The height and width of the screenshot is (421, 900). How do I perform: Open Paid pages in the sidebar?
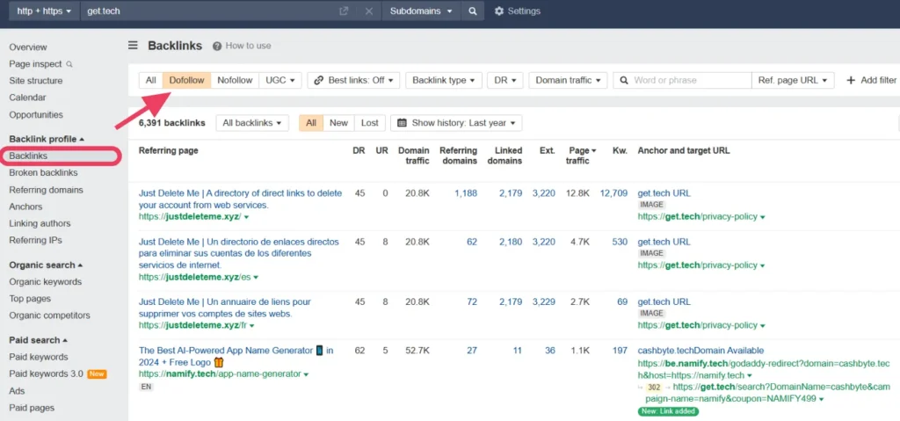(x=32, y=408)
